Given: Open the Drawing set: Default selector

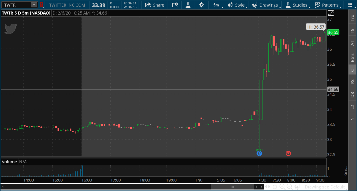Looking at the screenshot, I should 326,187.
